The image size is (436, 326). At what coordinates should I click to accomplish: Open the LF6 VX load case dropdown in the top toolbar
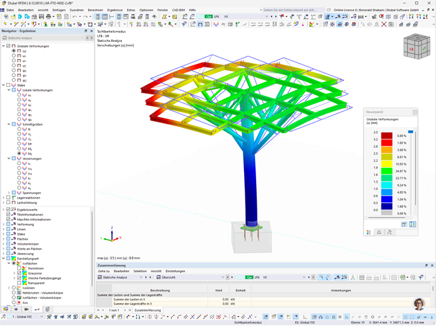click(267, 16)
